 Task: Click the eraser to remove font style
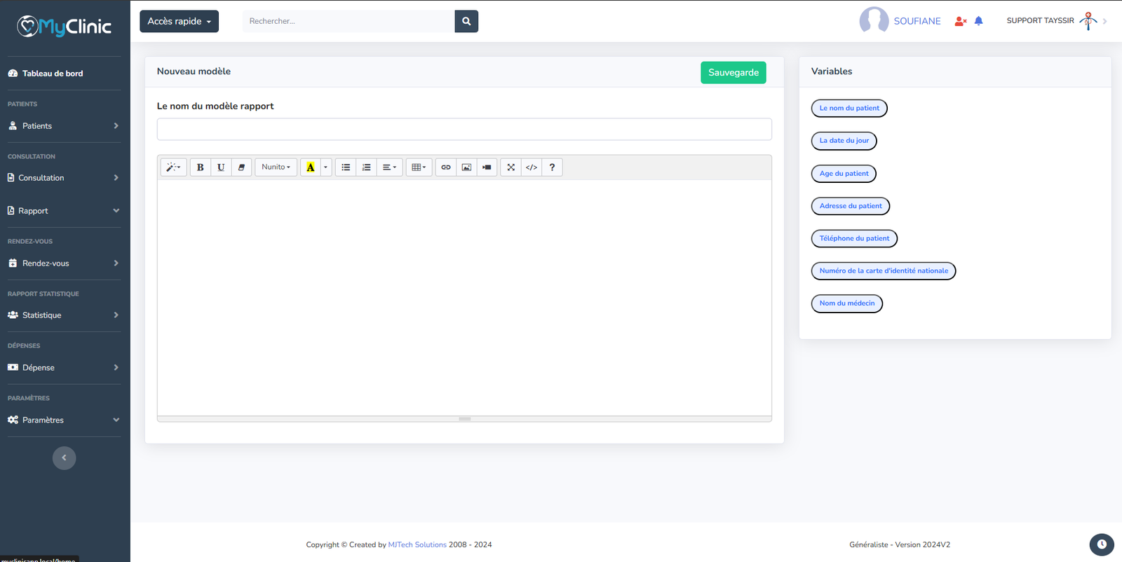click(x=241, y=167)
